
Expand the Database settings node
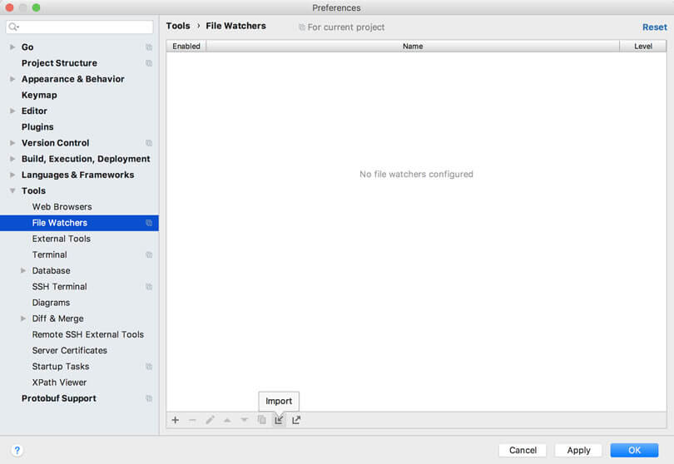23,271
